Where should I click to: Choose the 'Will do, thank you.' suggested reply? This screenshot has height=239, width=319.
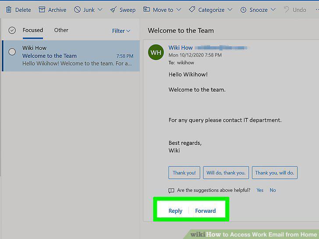226,172
